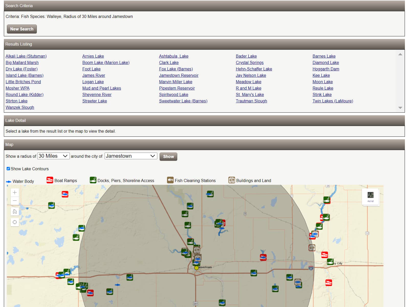The width and height of the screenshot is (409, 307).
Task: Reset map to home view
Action: (15, 211)
